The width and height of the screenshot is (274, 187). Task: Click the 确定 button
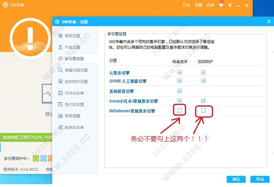236,179
